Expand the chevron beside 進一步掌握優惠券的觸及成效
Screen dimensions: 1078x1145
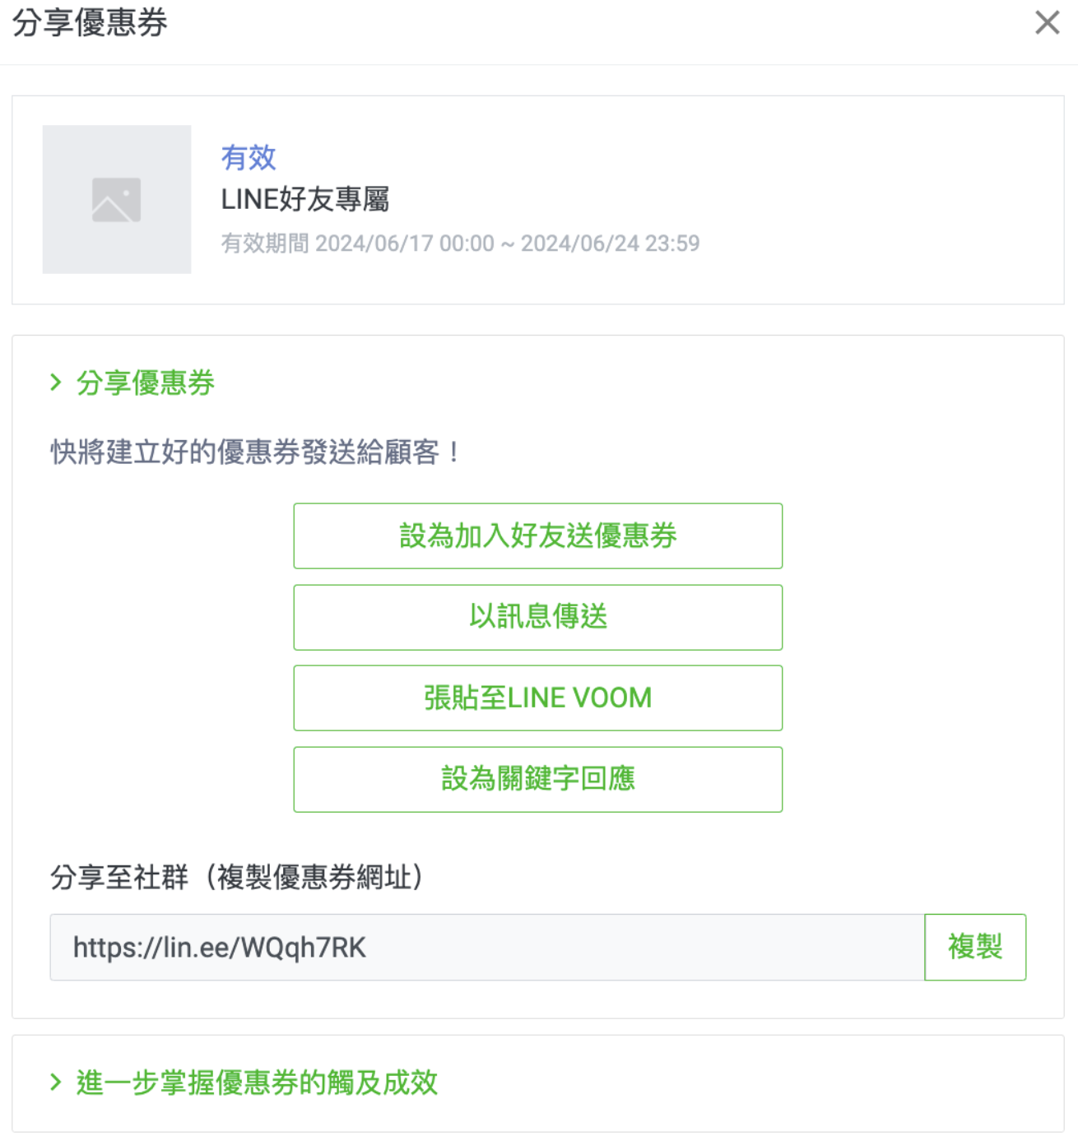[x=56, y=1082]
